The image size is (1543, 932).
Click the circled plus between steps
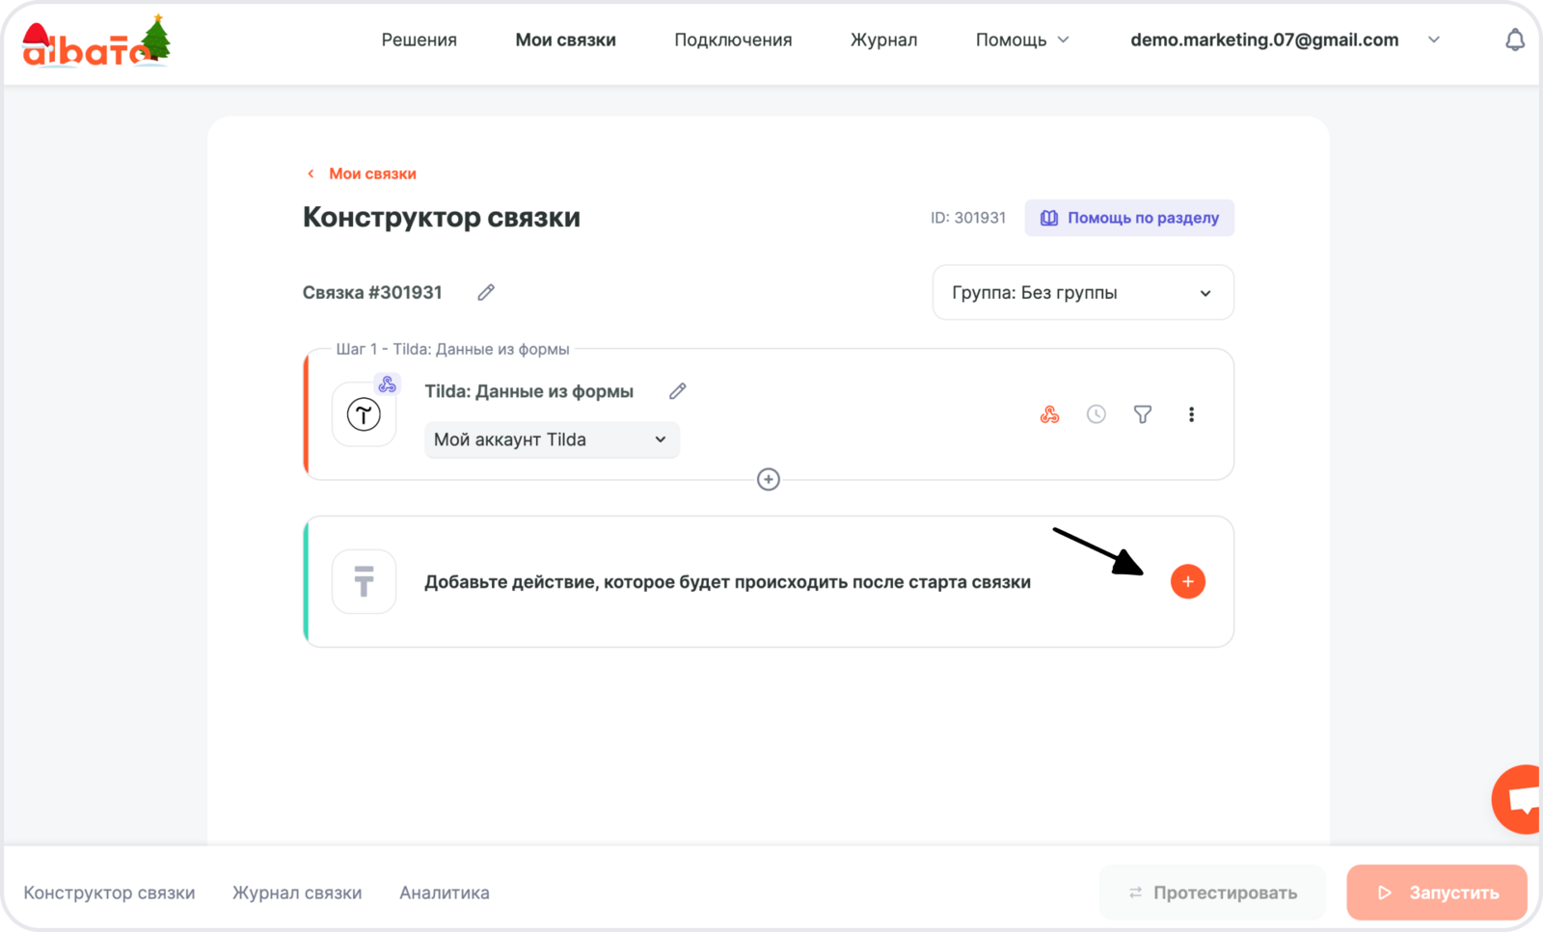coord(768,479)
